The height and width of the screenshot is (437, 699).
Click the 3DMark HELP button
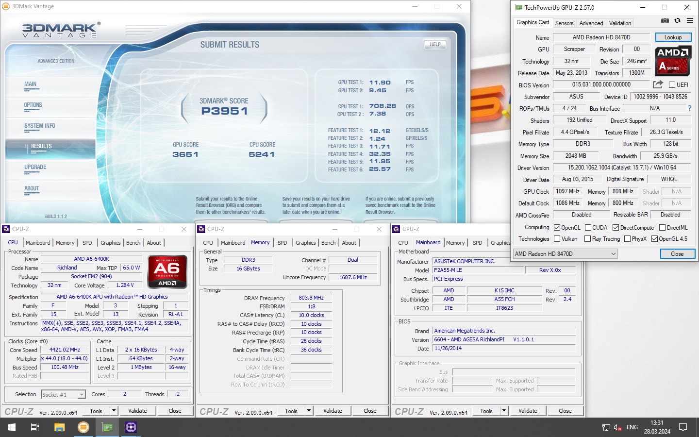(435, 44)
